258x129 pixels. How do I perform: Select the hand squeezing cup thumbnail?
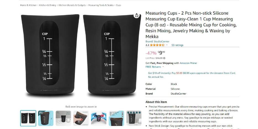coord(81,118)
